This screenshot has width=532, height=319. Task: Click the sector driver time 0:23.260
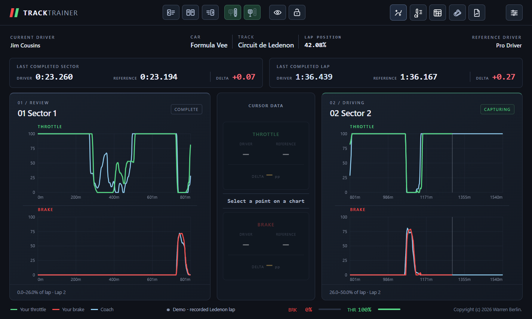[x=54, y=77]
